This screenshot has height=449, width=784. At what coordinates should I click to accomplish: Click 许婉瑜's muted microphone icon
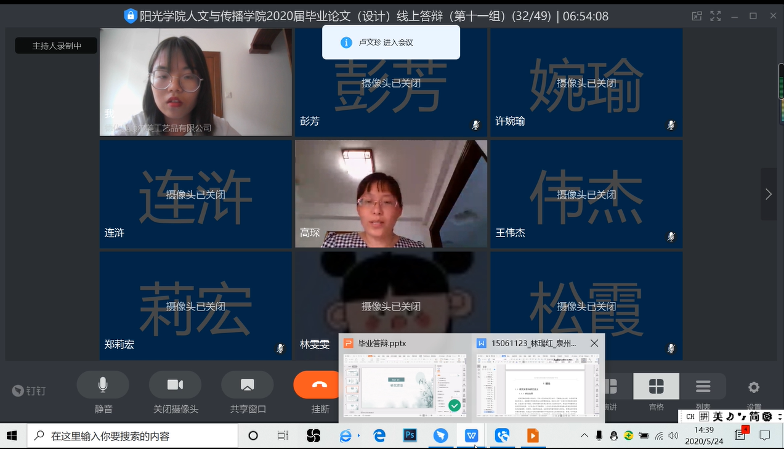pyautogui.click(x=671, y=125)
